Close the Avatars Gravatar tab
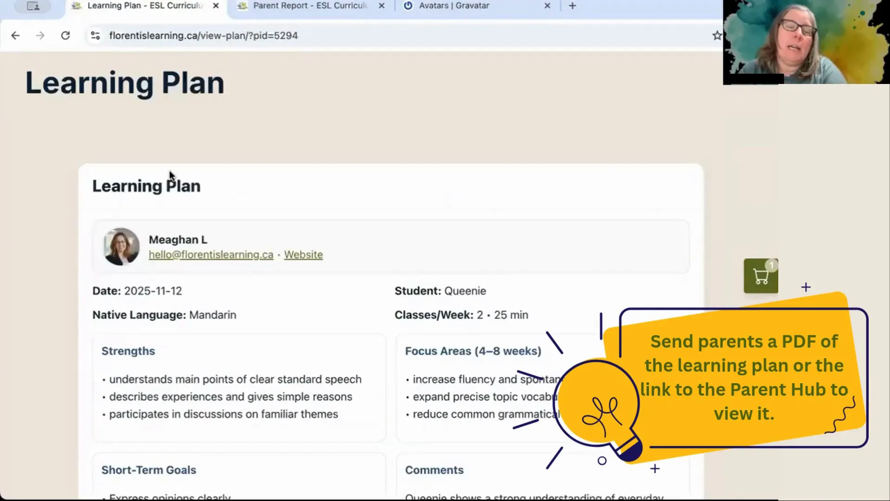 tap(547, 6)
